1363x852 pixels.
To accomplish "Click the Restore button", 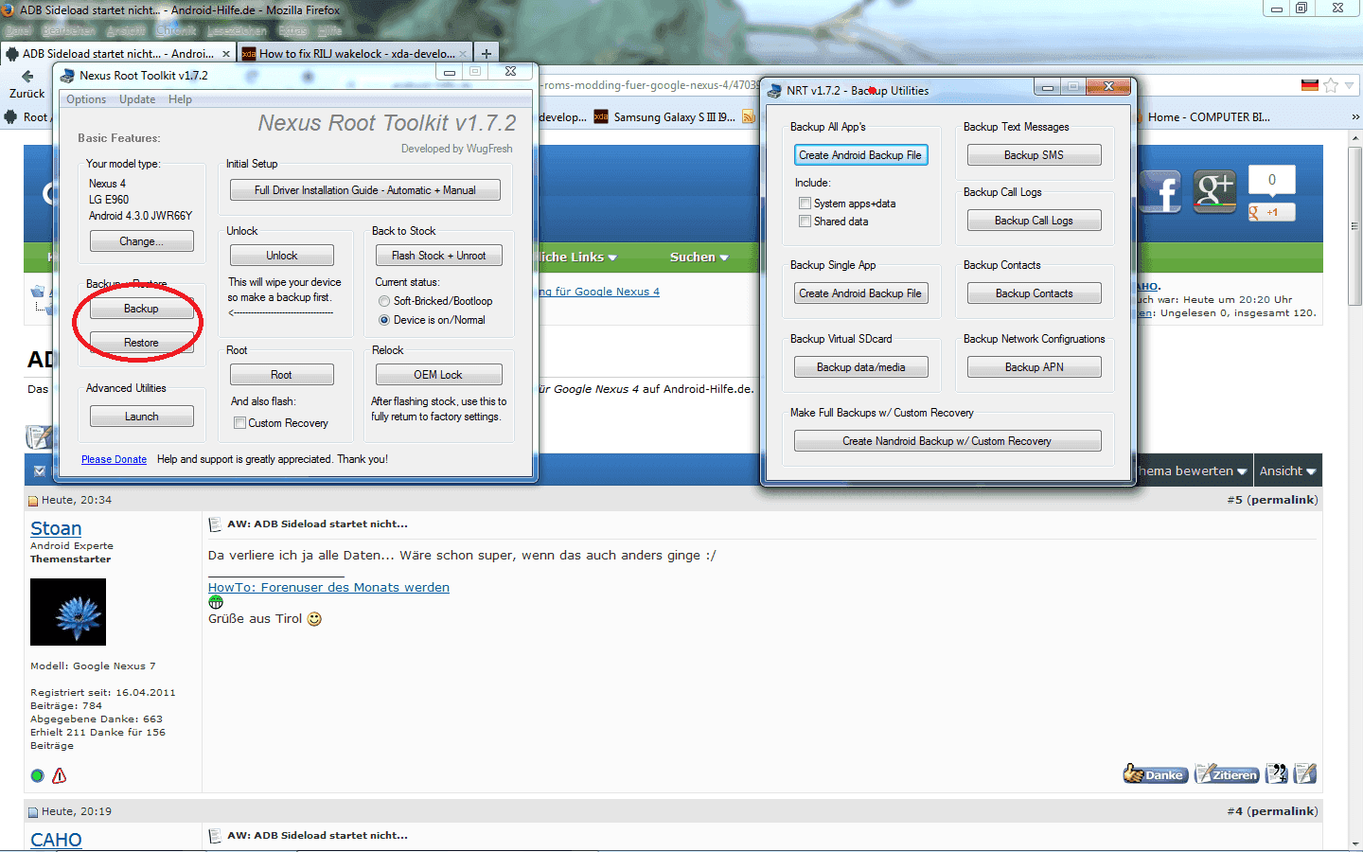I will tap(142, 343).
